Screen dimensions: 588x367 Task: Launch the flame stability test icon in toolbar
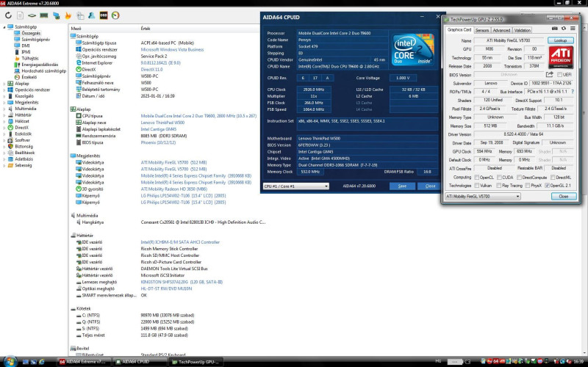pyautogui.click(x=68, y=15)
